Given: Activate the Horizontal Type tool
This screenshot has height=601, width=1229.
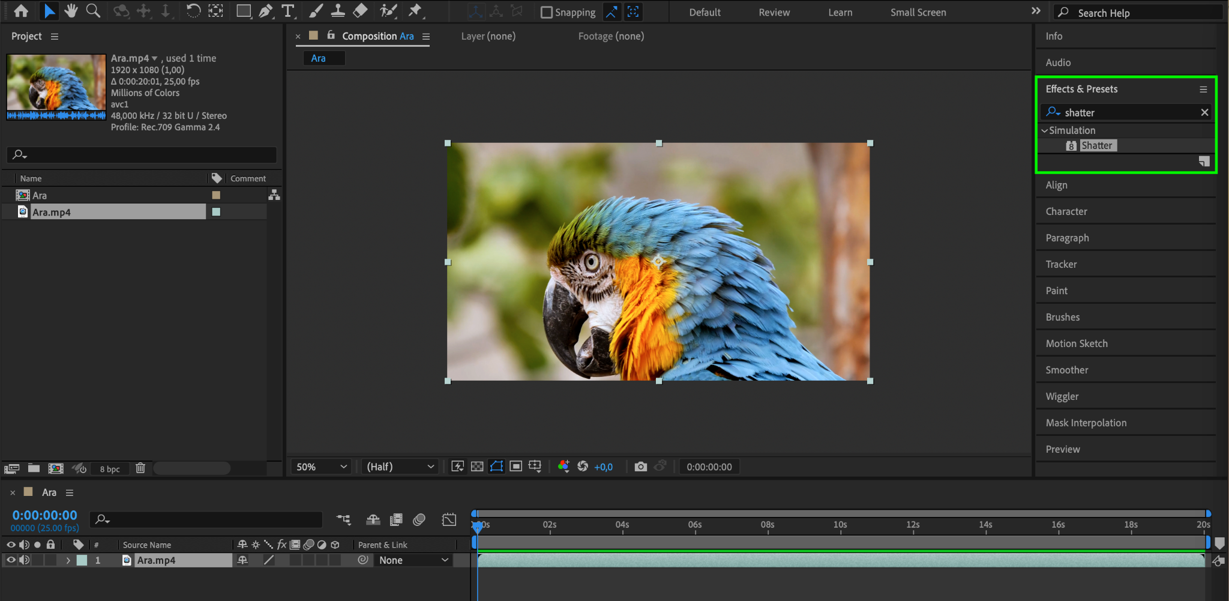Looking at the screenshot, I should (x=288, y=11).
